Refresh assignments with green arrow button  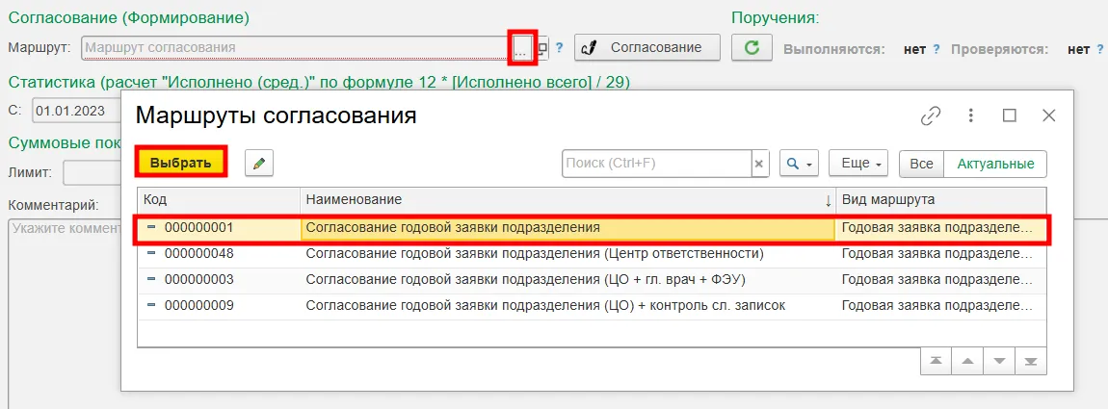tap(752, 47)
